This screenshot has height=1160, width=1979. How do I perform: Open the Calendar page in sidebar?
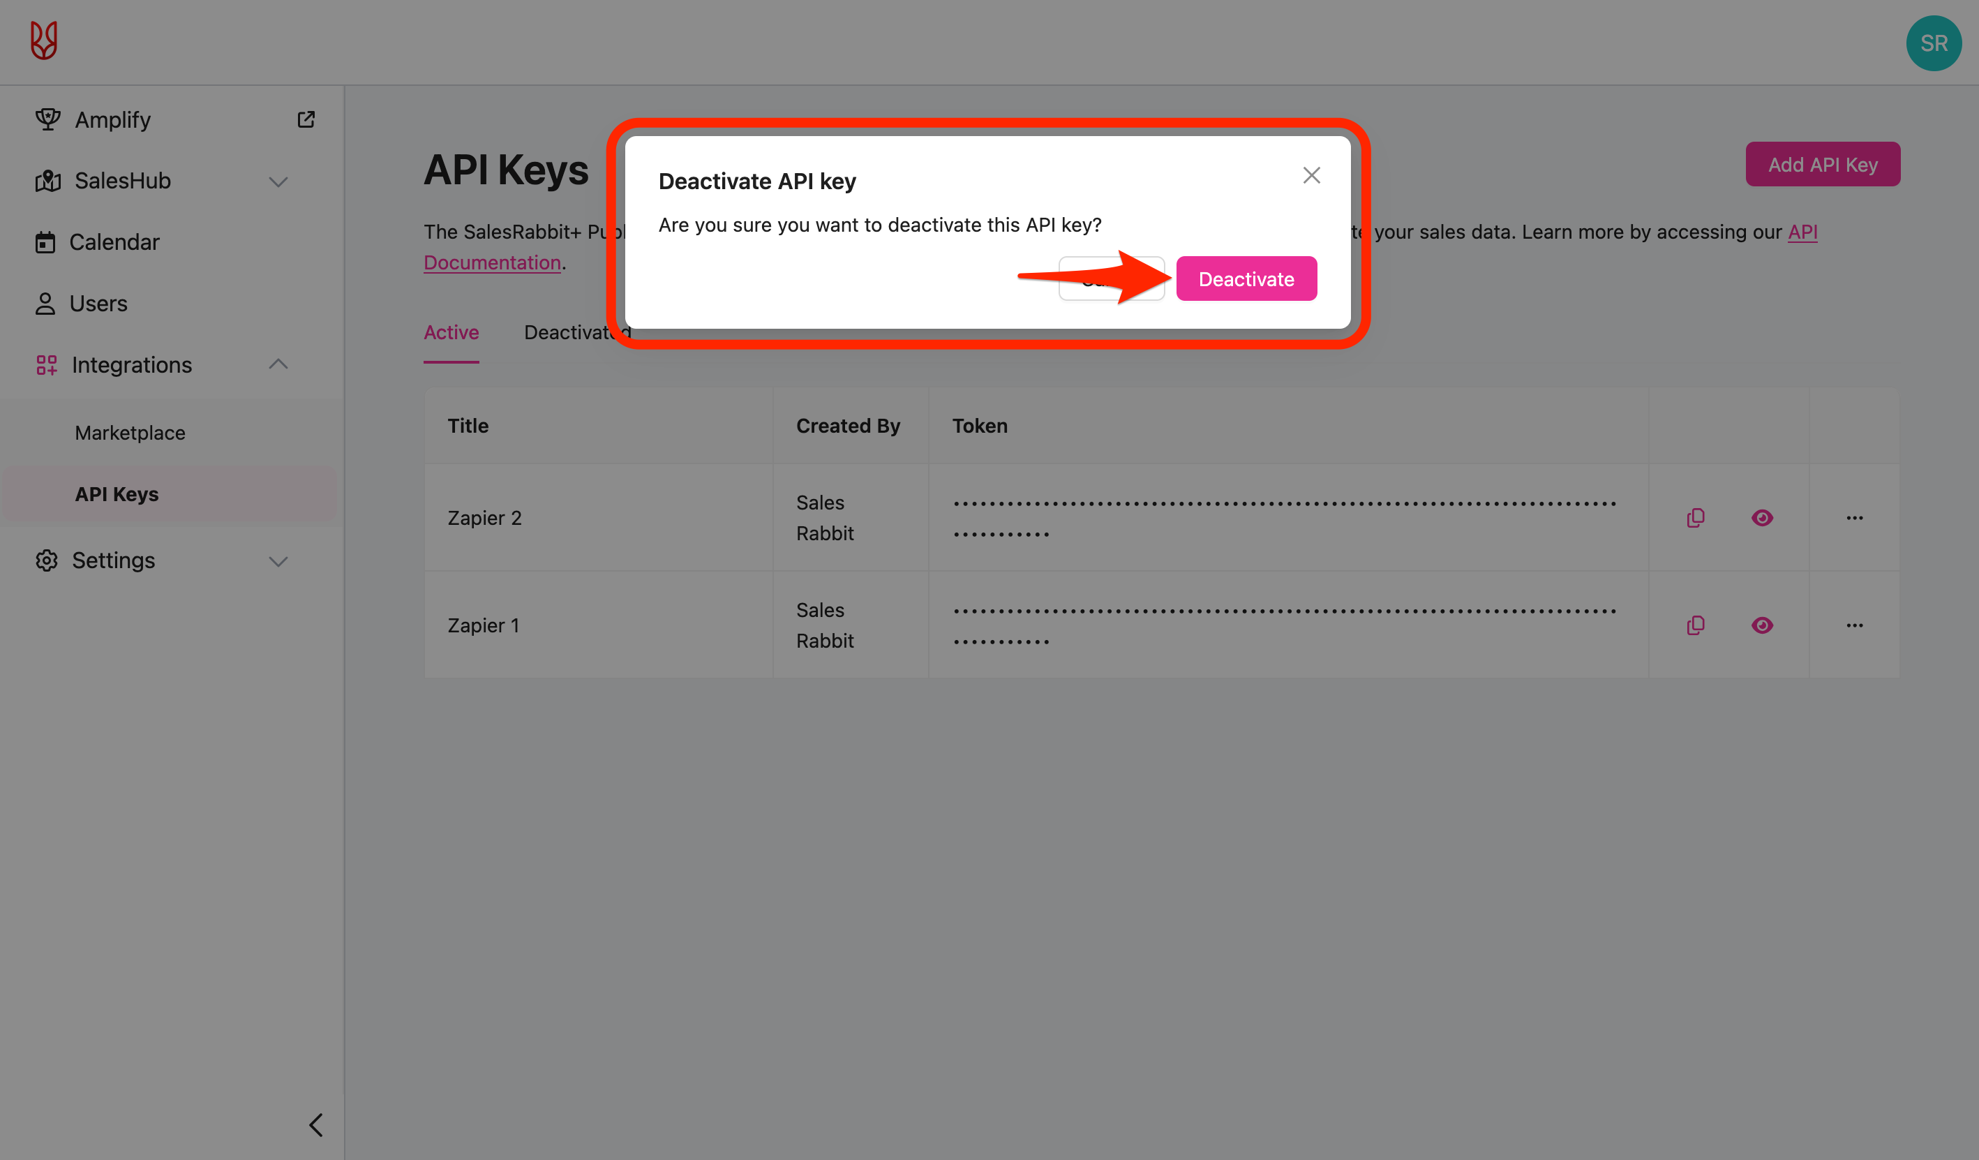click(114, 242)
